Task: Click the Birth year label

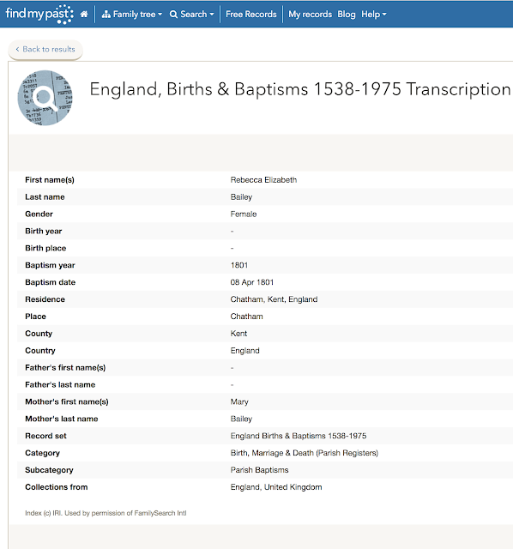Action: tap(44, 231)
